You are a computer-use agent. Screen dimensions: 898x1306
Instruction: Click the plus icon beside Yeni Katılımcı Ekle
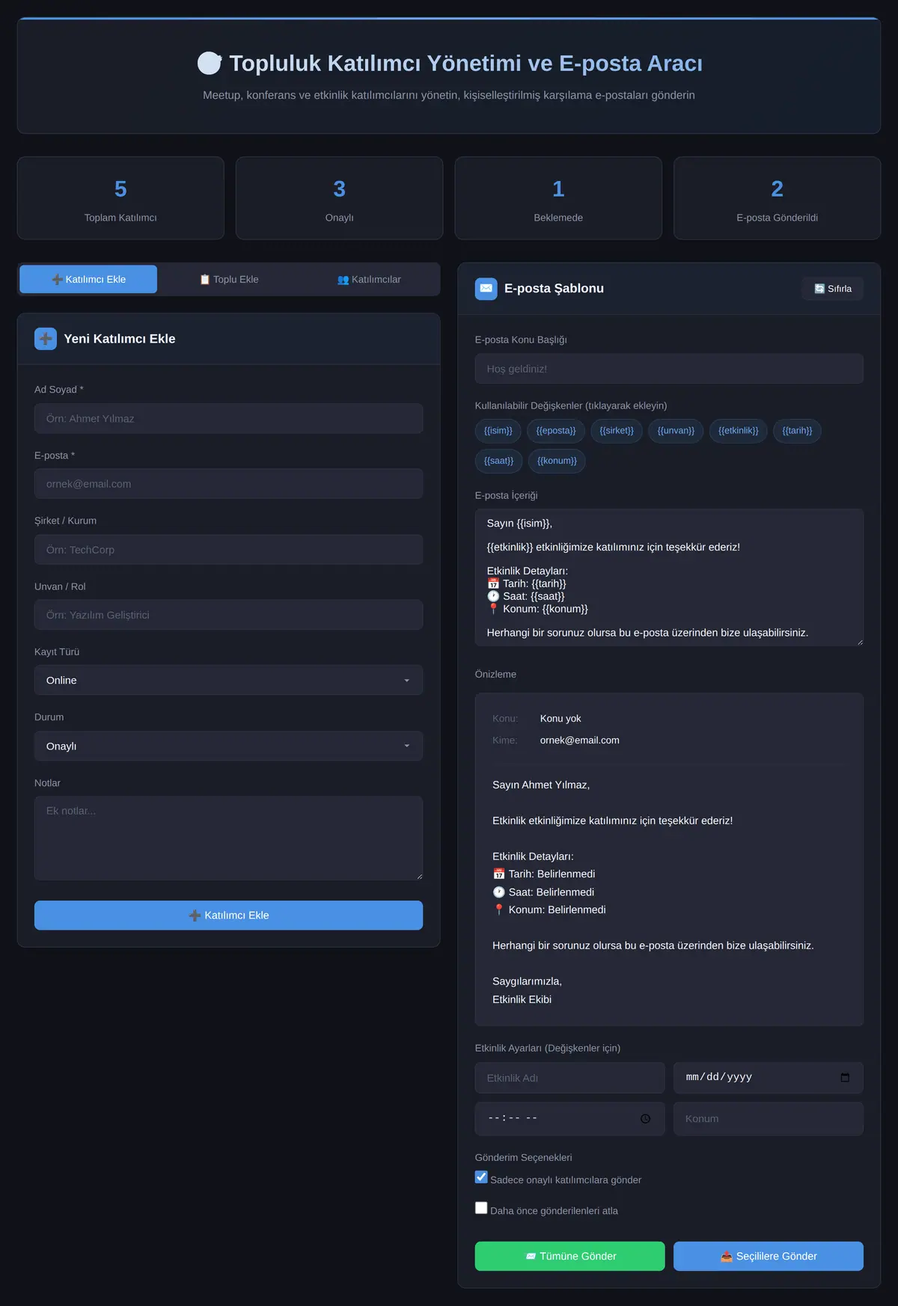tap(46, 339)
